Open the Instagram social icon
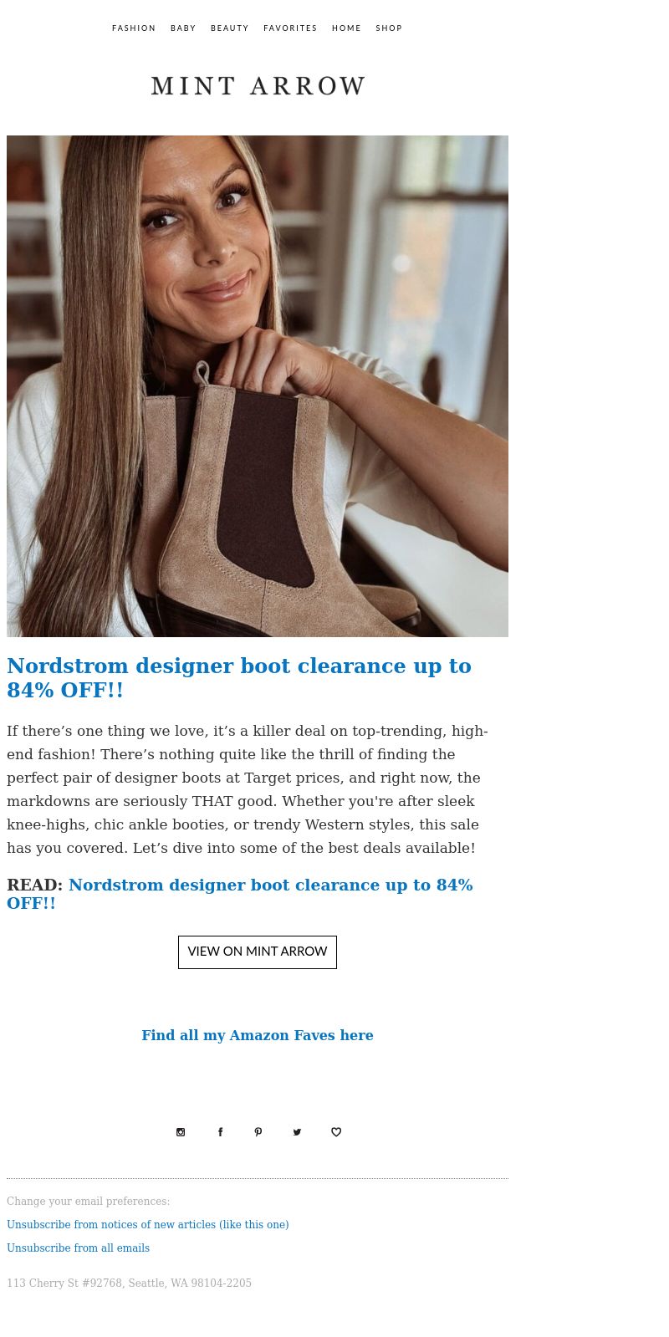The image size is (669, 1337). pyautogui.click(x=181, y=1132)
